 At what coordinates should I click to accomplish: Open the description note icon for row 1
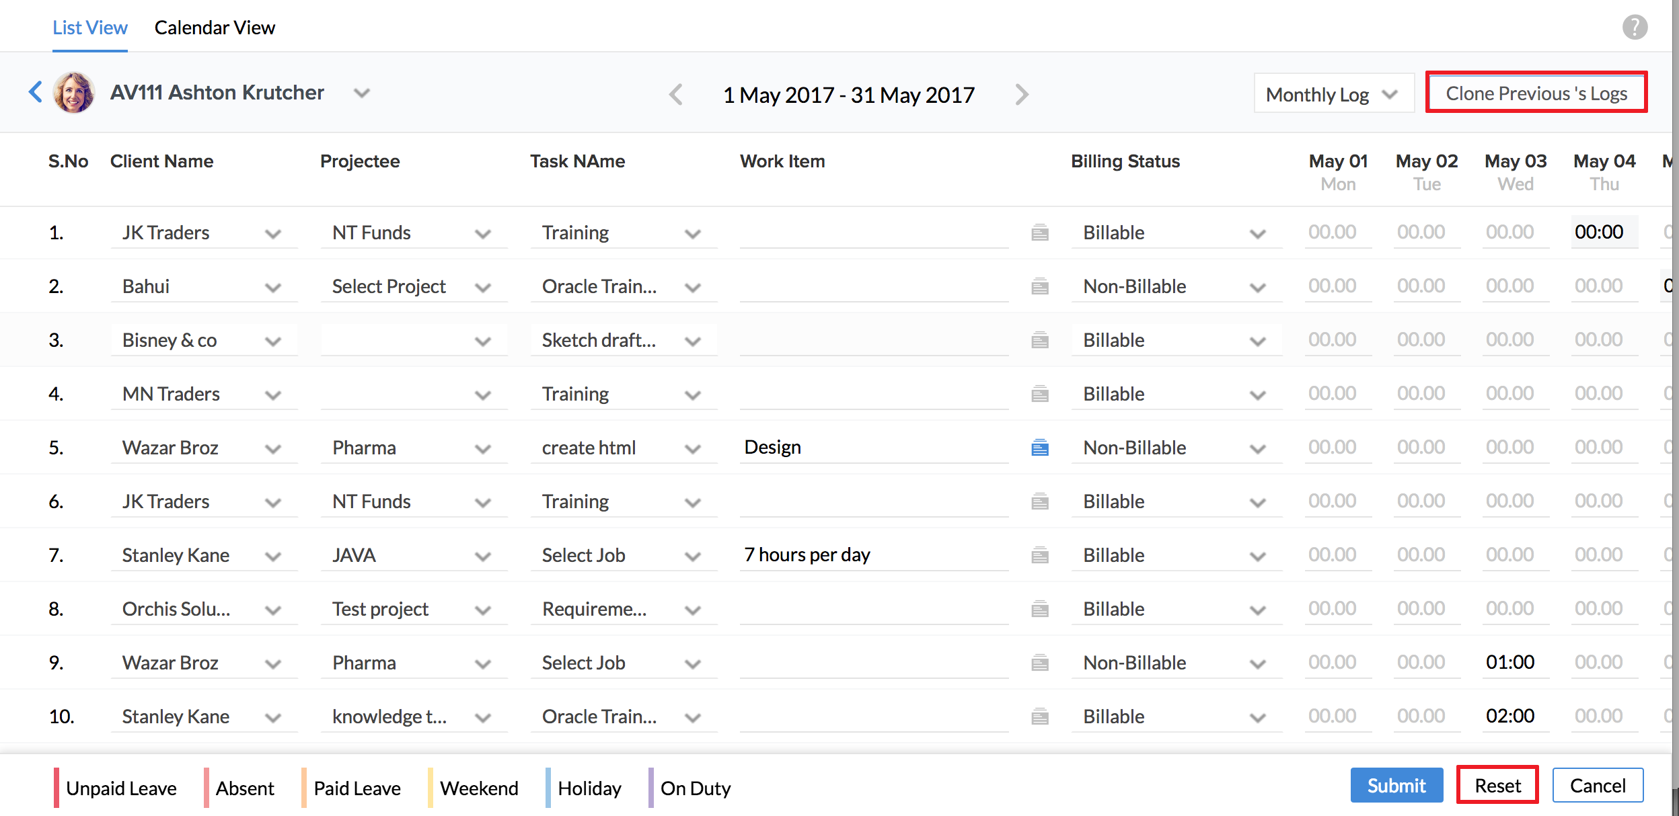[1040, 233]
